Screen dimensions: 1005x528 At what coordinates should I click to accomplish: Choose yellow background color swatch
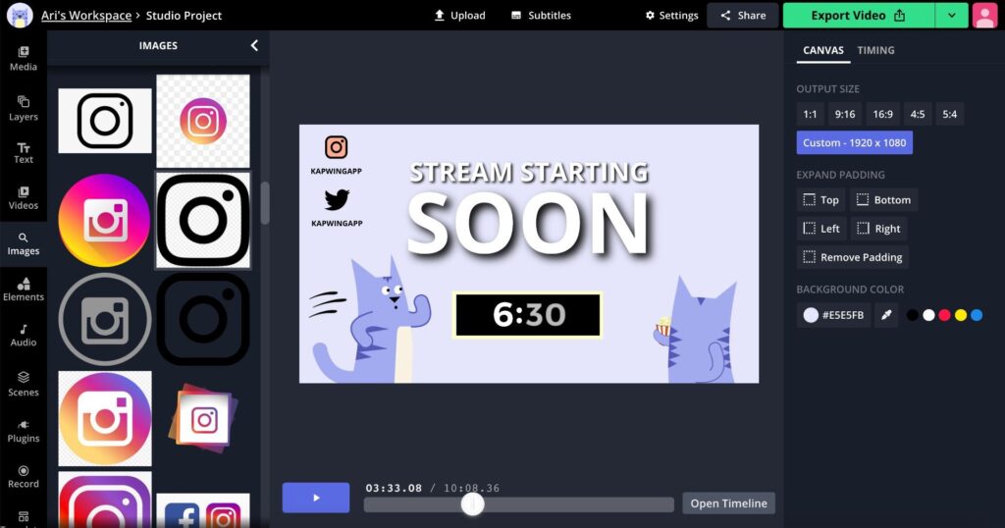(x=960, y=315)
